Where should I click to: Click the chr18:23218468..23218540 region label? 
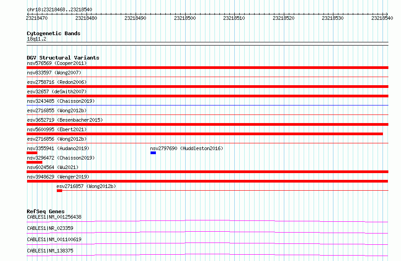[x=59, y=9]
